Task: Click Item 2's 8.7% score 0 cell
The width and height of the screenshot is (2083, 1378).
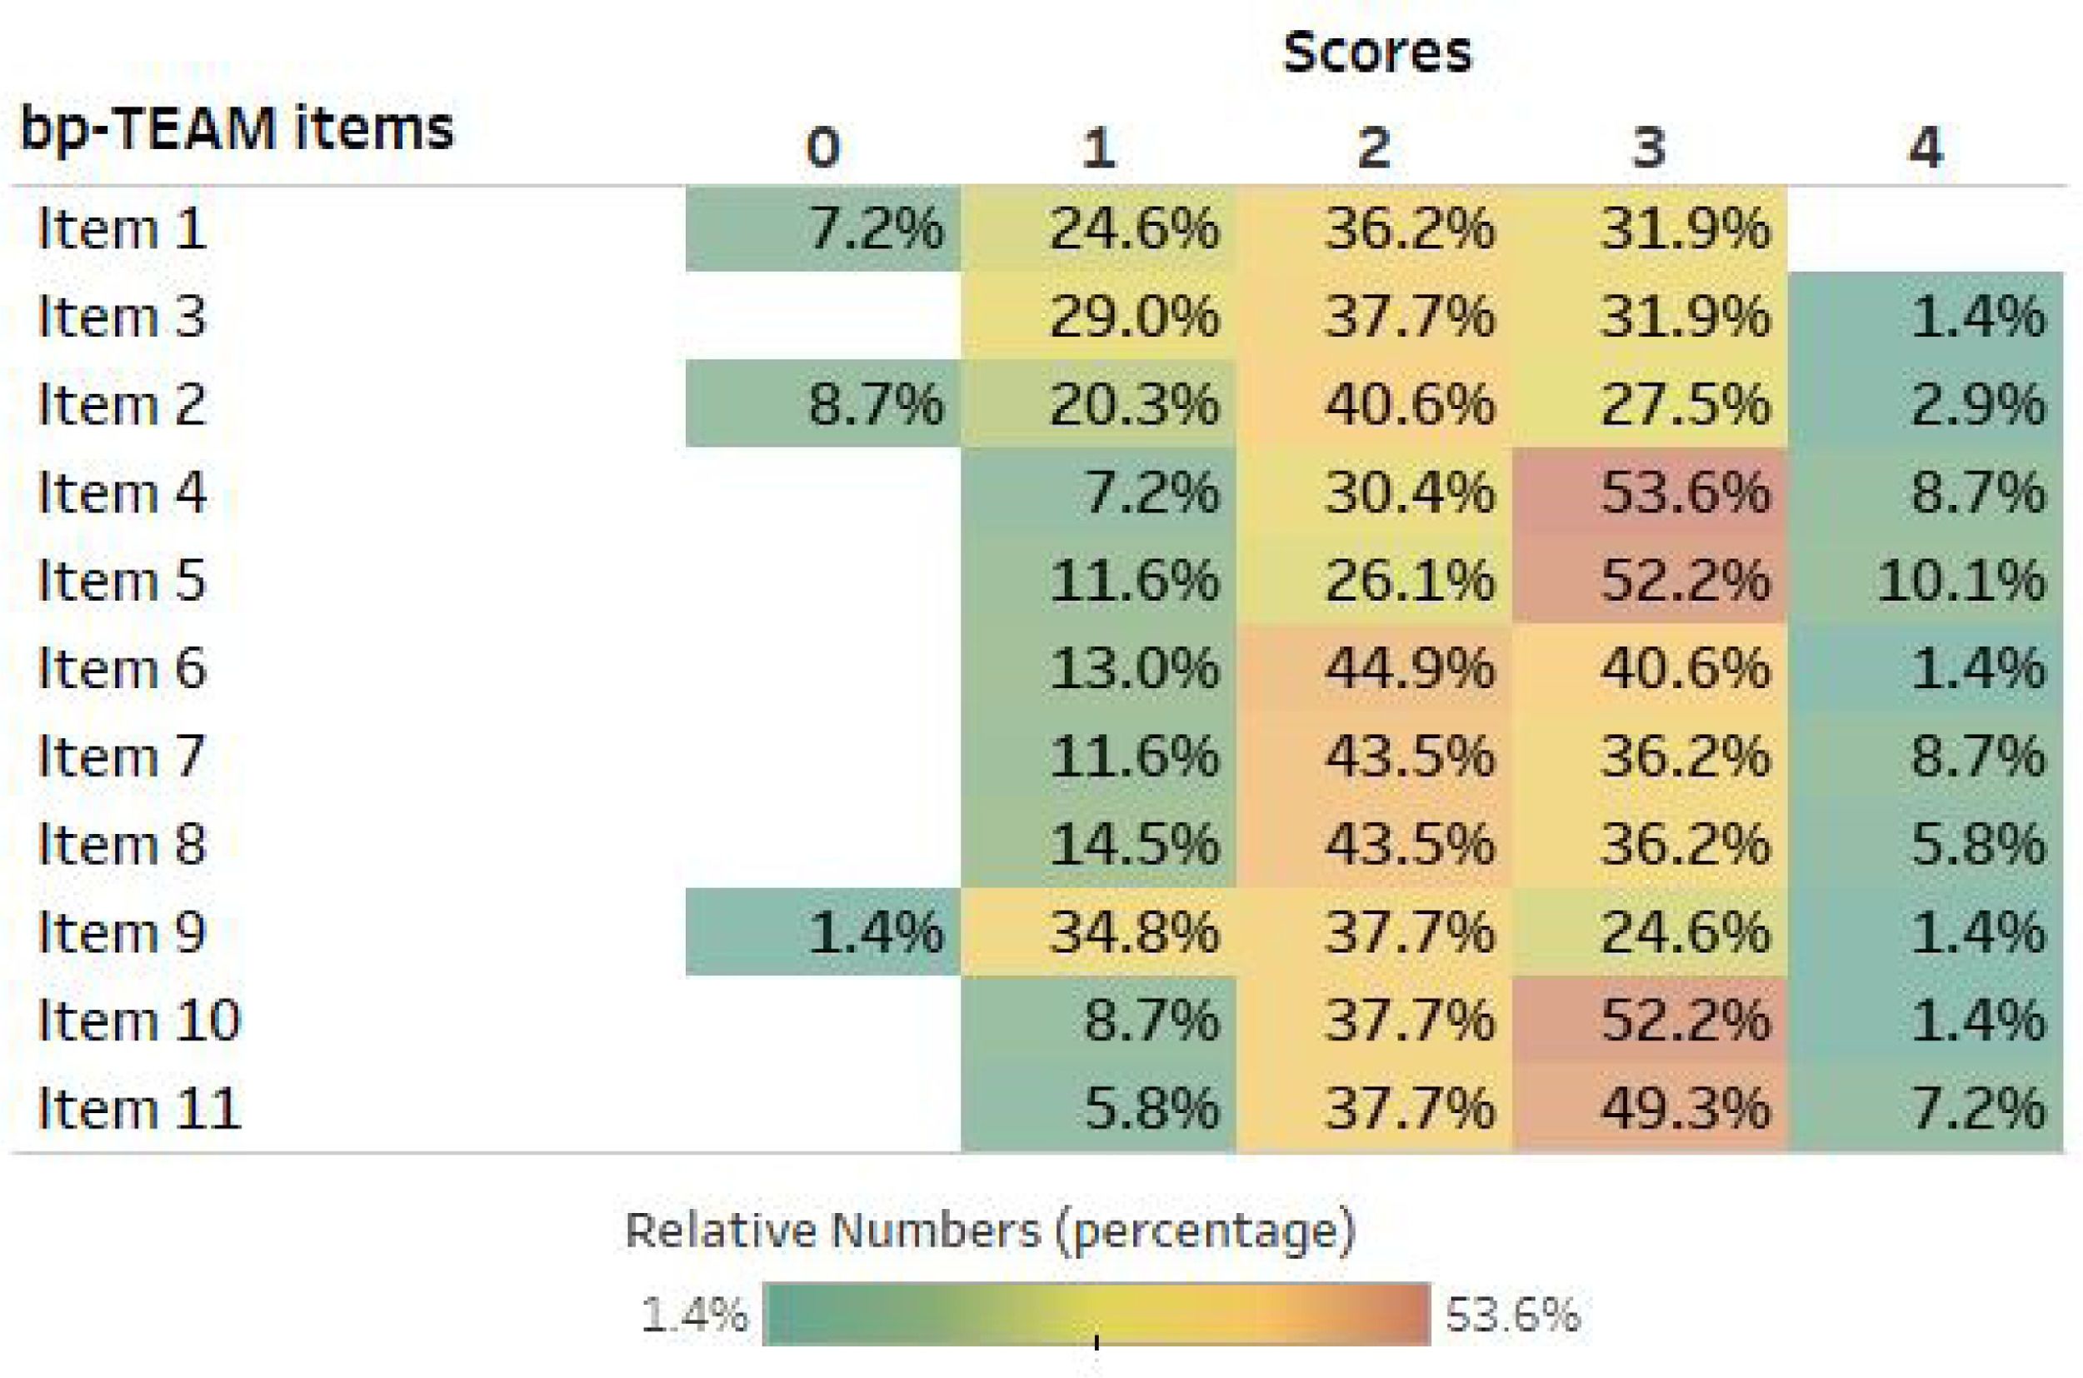Action: click(x=822, y=404)
